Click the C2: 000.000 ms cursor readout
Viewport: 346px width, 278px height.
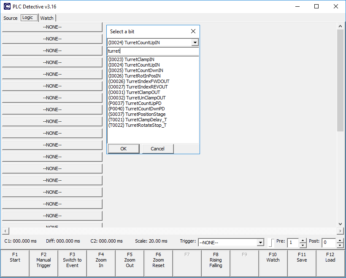[x=107, y=241]
